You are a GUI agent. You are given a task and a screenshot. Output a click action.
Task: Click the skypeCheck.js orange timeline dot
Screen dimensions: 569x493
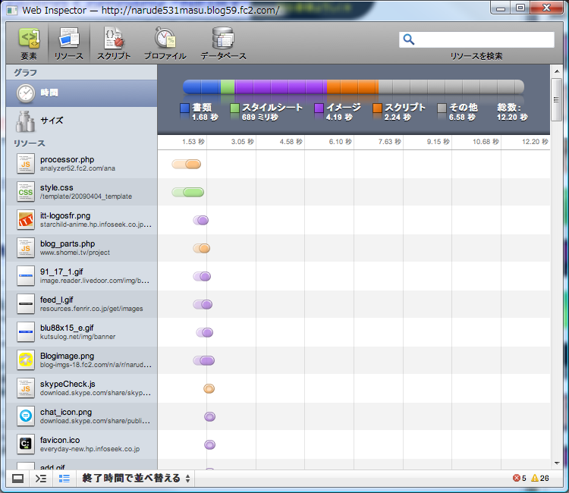tap(209, 388)
